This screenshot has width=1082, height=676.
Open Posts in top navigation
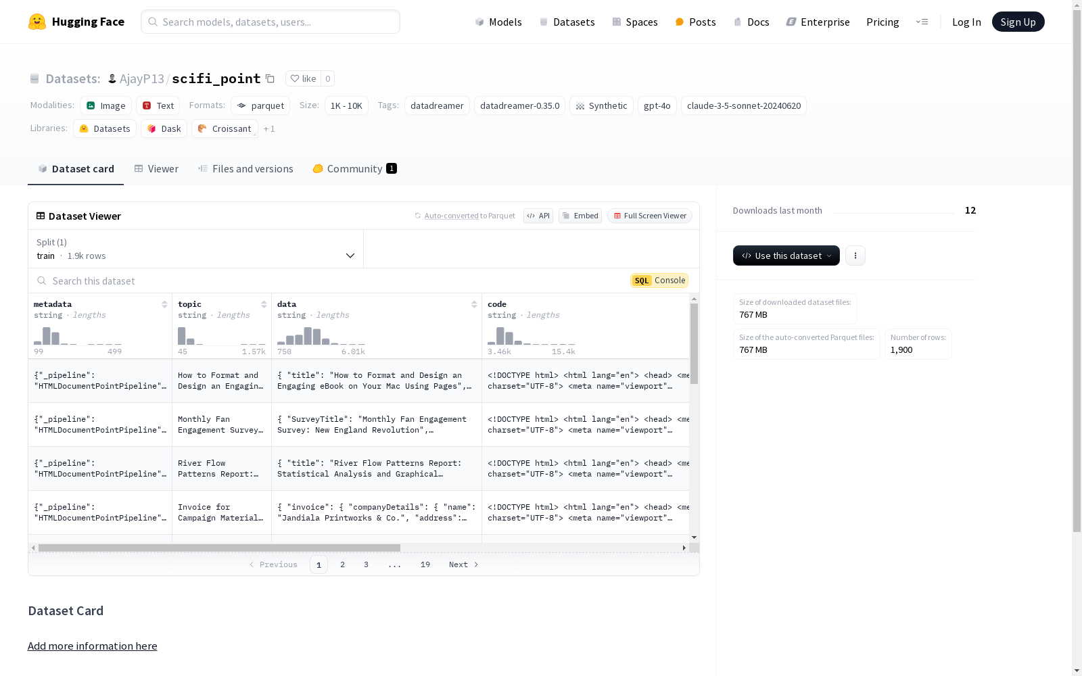click(x=695, y=22)
